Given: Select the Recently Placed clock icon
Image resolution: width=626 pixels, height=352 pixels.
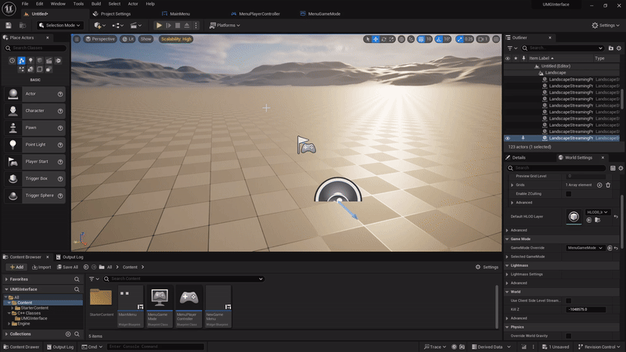Looking at the screenshot, I should click(x=12, y=61).
